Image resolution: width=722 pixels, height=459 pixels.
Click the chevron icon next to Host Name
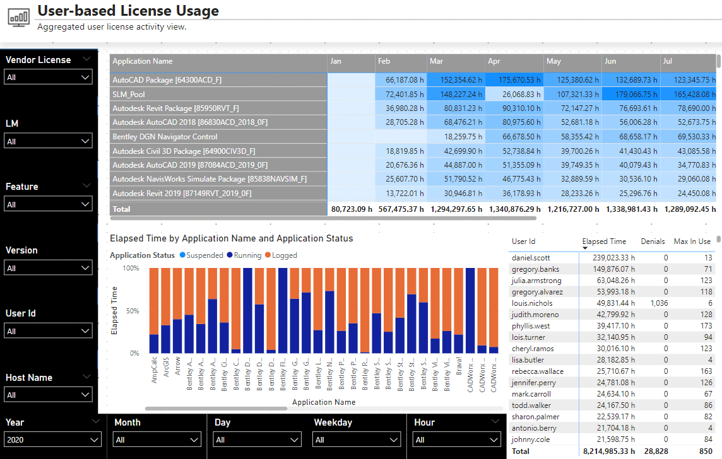[x=86, y=377]
